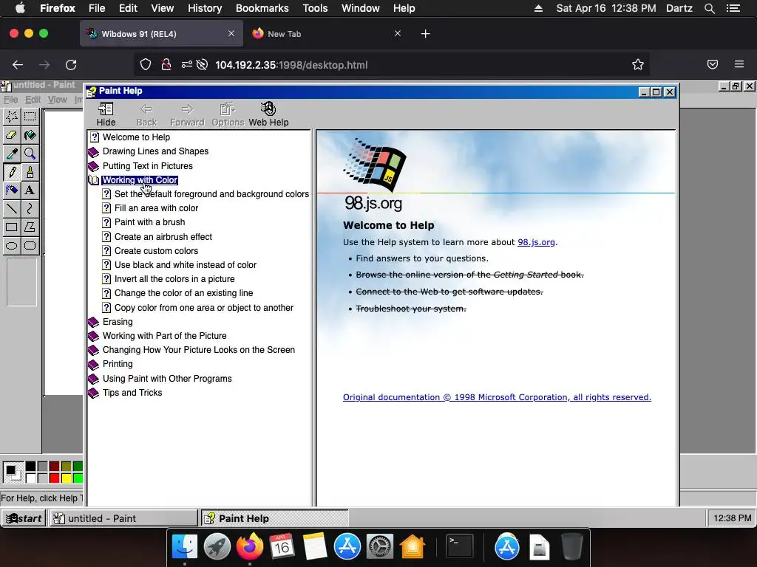757x567 pixels.
Task: Open 'Invert all the colors in a picture'
Action: (x=174, y=278)
